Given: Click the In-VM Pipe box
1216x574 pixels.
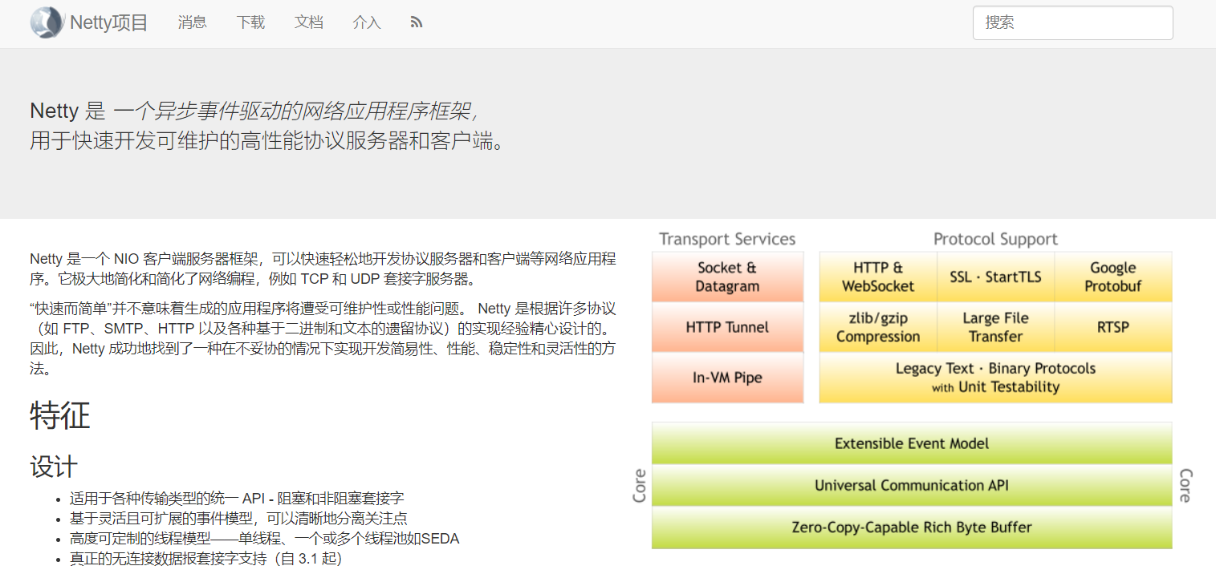Looking at the screenshot, I should [x=727, y=378].
